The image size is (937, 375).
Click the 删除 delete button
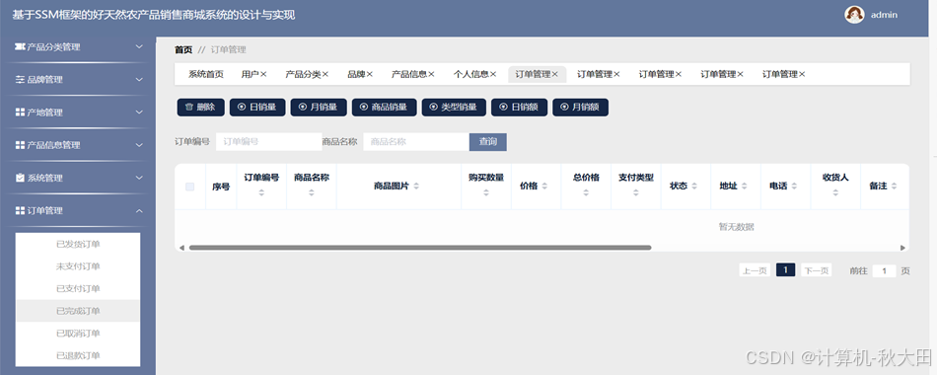pos(200,107)
